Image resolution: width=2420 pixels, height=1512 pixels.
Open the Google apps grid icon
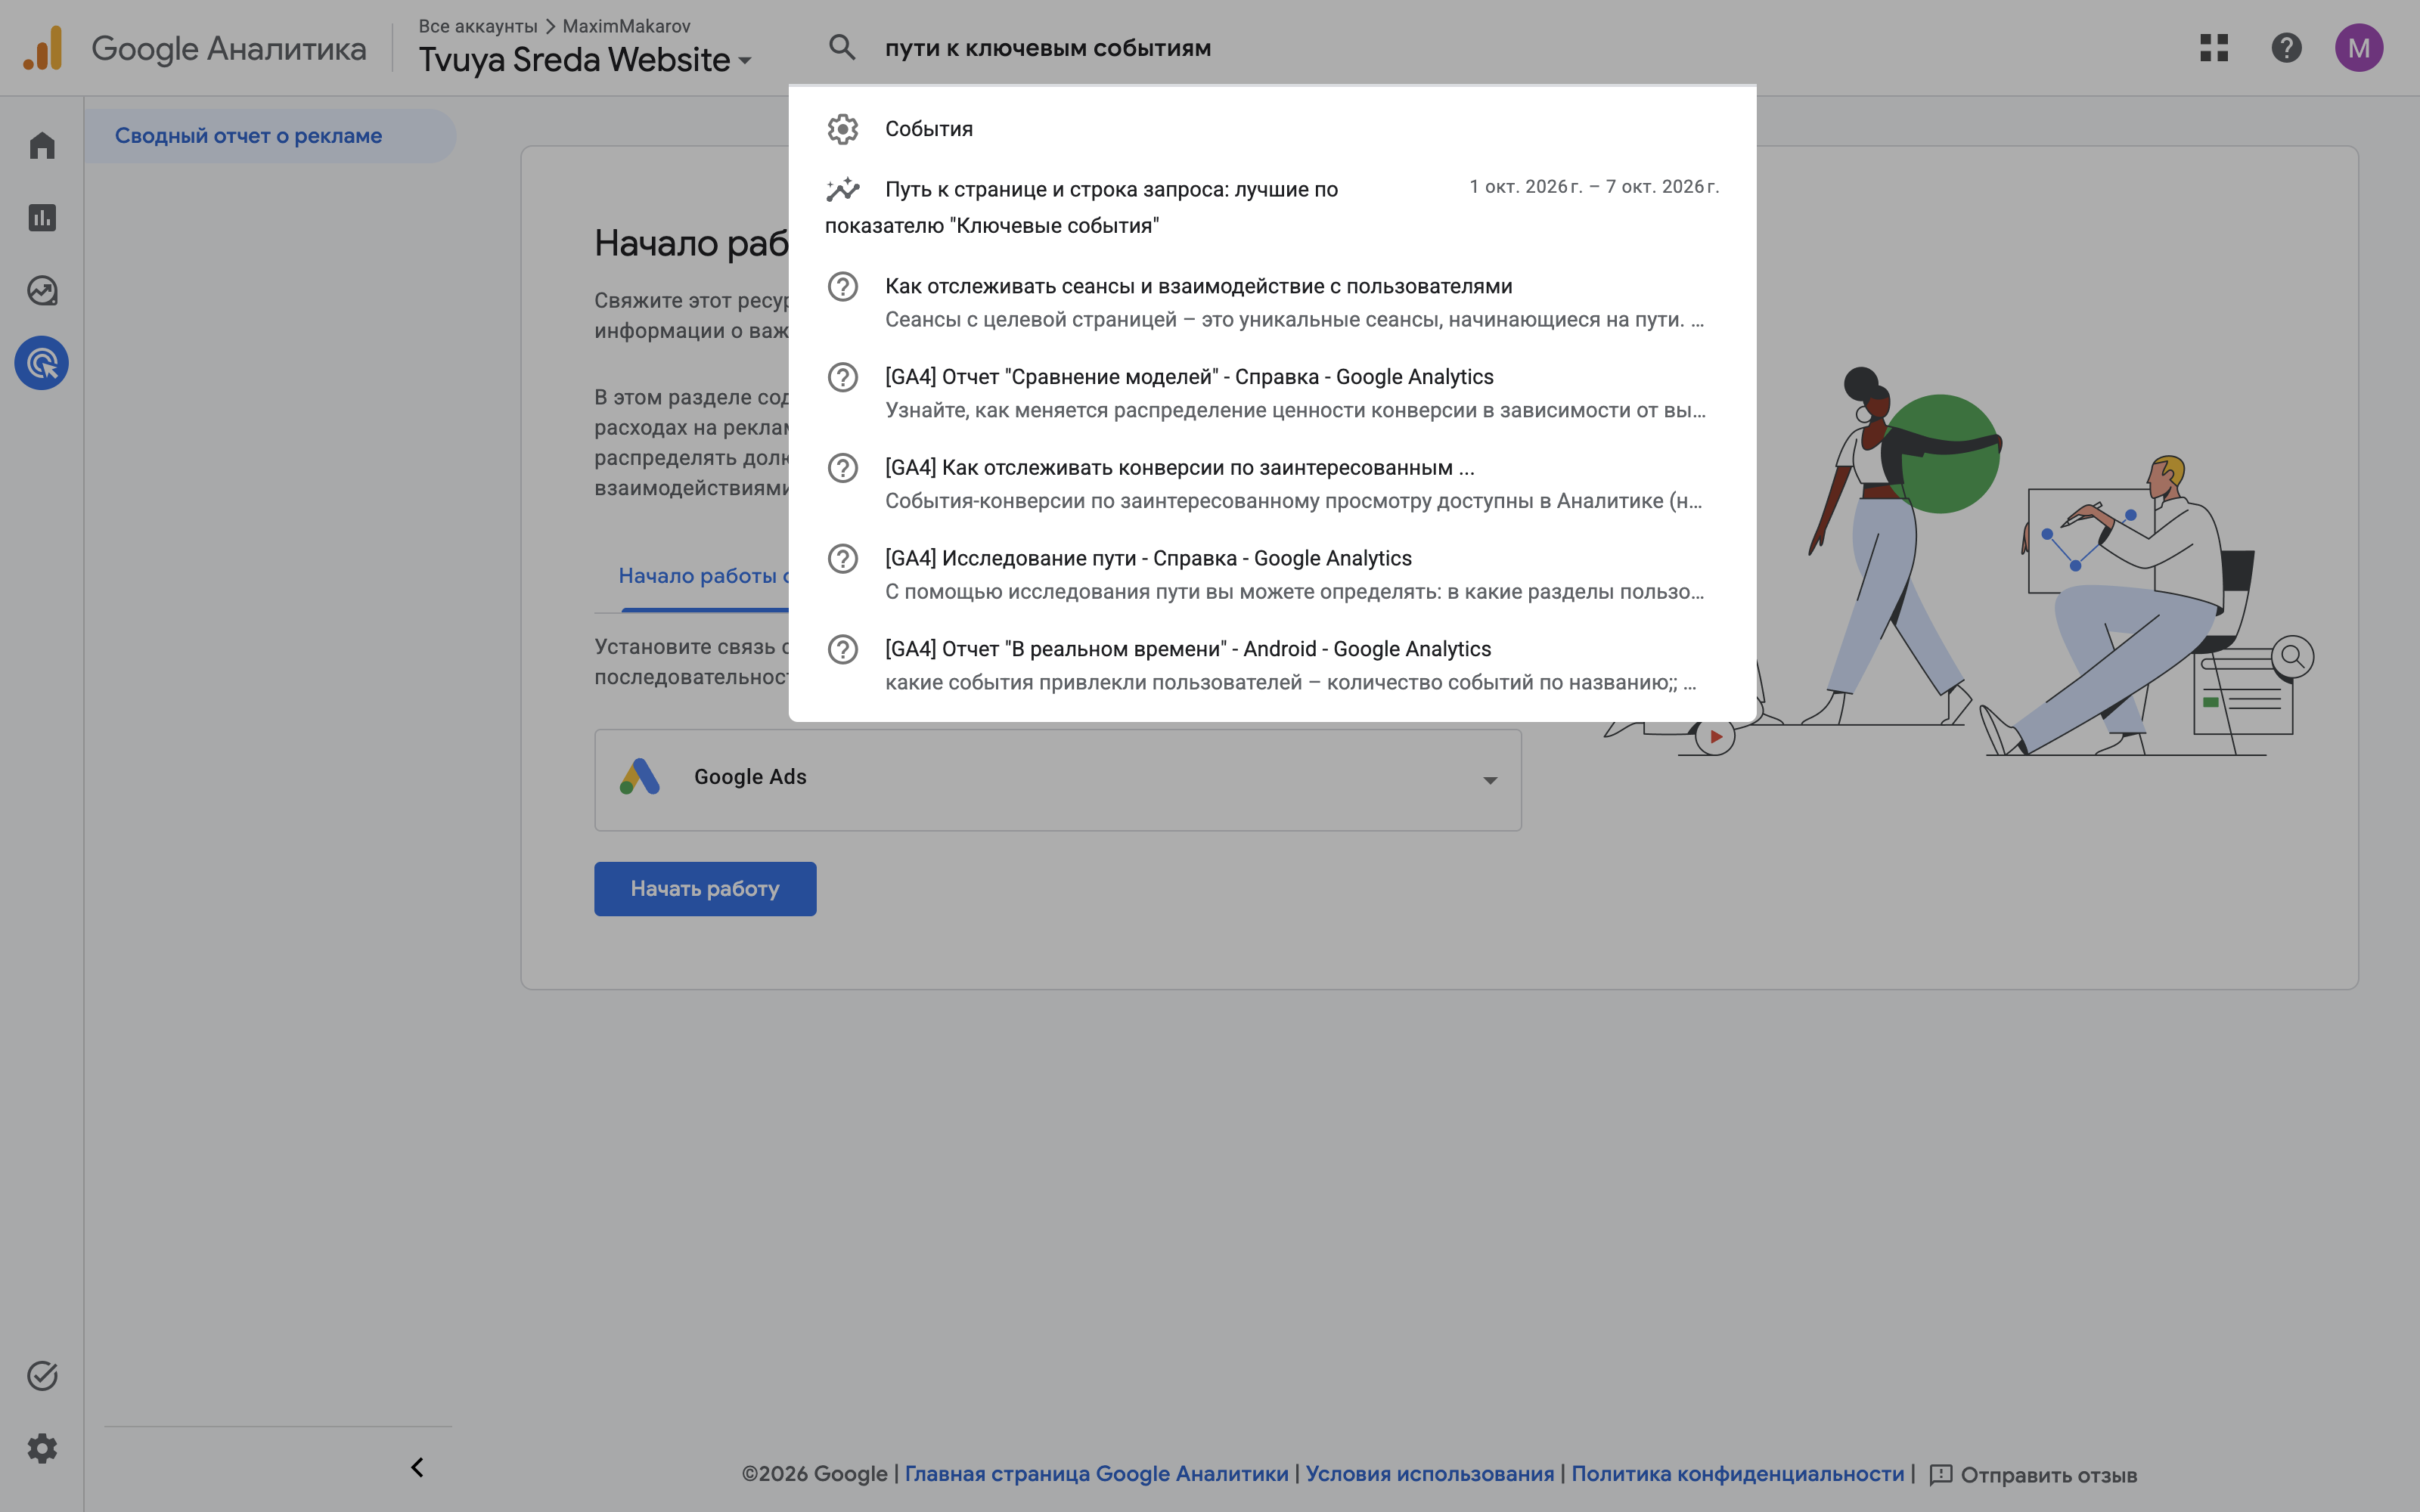click(x=2214, y=47)
